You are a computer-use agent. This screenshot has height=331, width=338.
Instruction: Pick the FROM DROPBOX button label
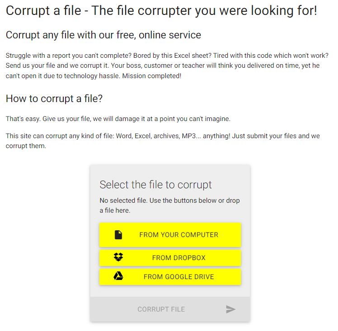tap(178, 258)
